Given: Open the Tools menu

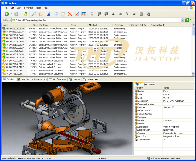Looking at the screenshot, I should click(38, 8).
